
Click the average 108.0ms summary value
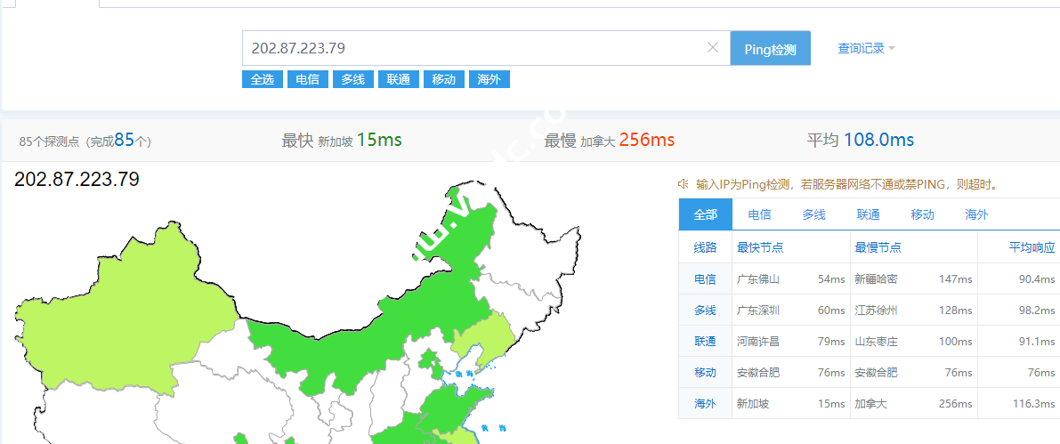[878, 140]
